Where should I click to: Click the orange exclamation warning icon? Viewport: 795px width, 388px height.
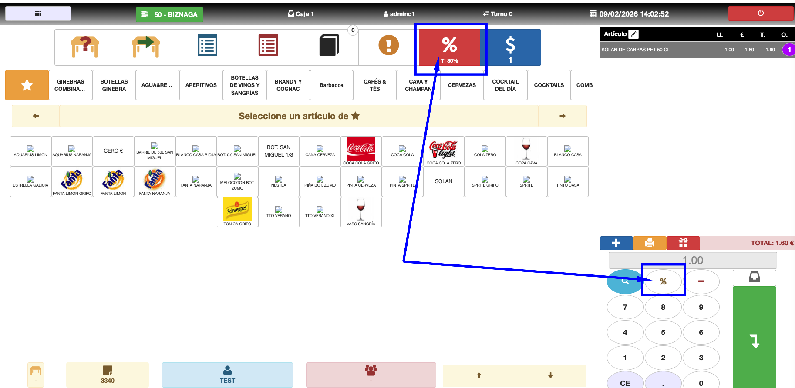(388, 46)
